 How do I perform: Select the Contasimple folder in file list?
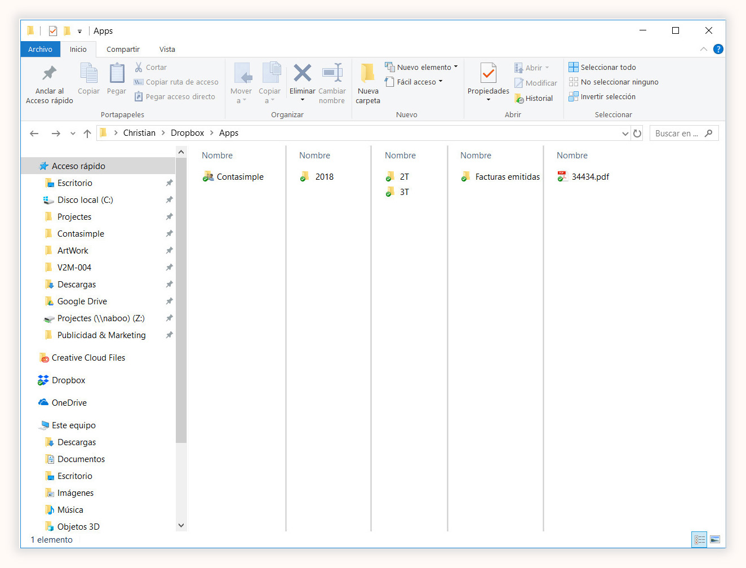pos(233,177)
